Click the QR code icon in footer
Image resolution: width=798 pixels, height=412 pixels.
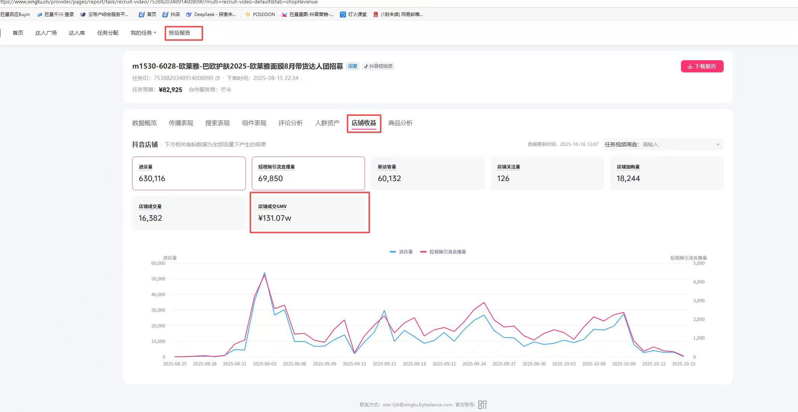(482, 404)
